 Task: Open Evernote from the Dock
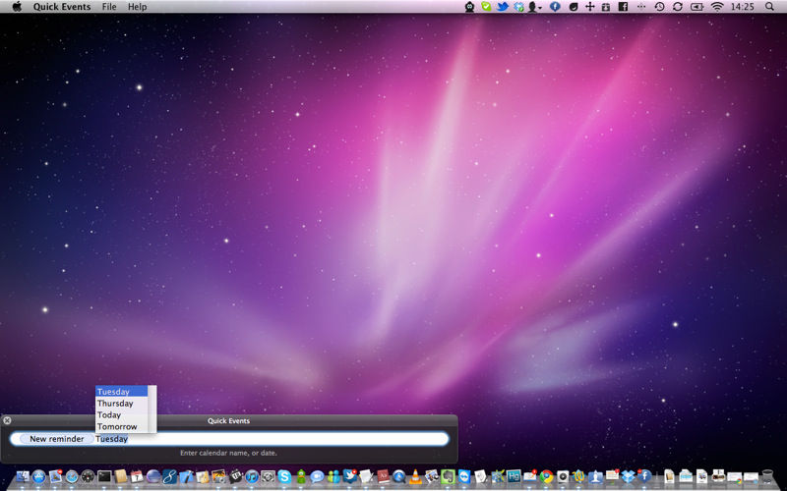click(448, 476)
